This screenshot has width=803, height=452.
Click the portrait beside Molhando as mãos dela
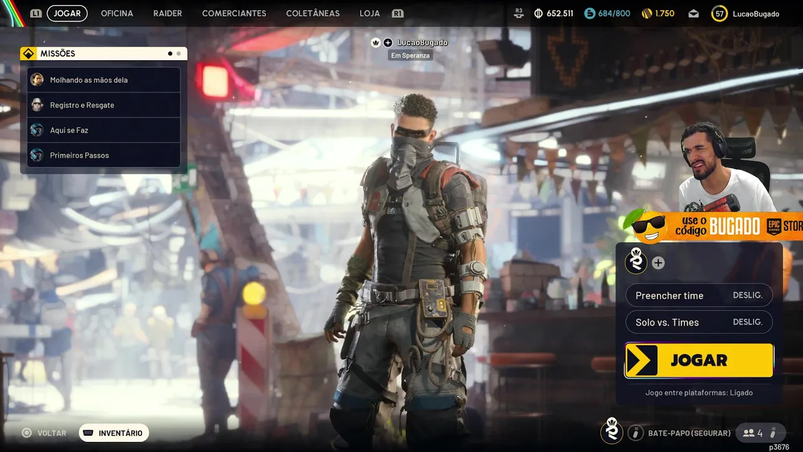[37, 80]
